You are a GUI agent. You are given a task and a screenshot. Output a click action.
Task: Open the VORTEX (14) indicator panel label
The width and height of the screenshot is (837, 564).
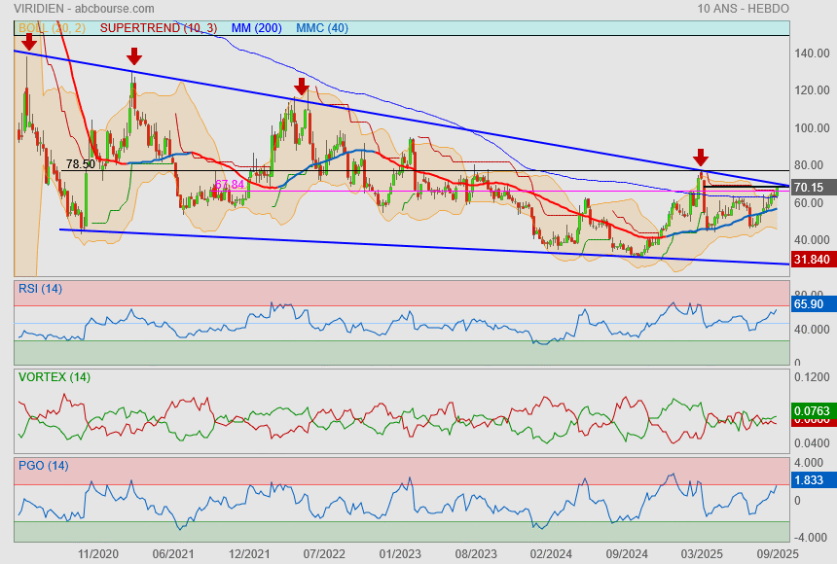coord(54,376)
